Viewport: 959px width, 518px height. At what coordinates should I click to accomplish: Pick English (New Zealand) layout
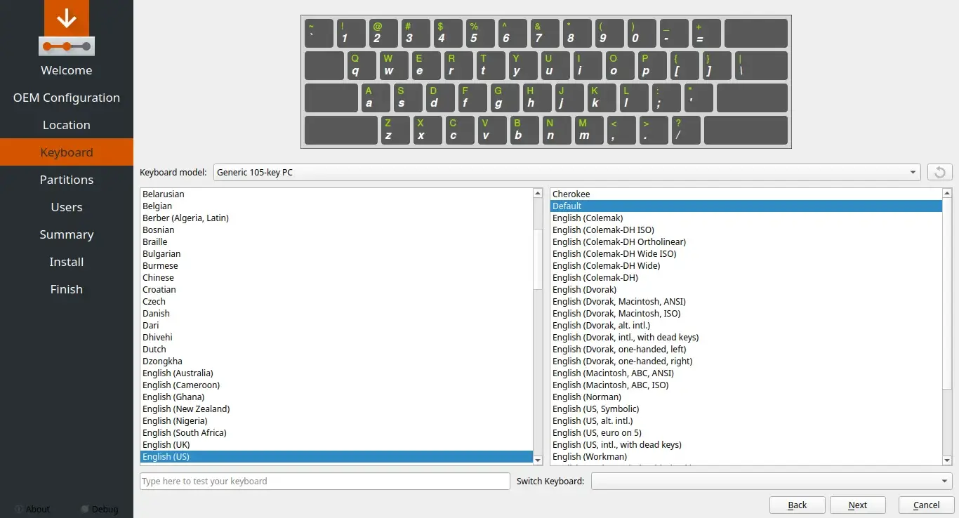337,409
